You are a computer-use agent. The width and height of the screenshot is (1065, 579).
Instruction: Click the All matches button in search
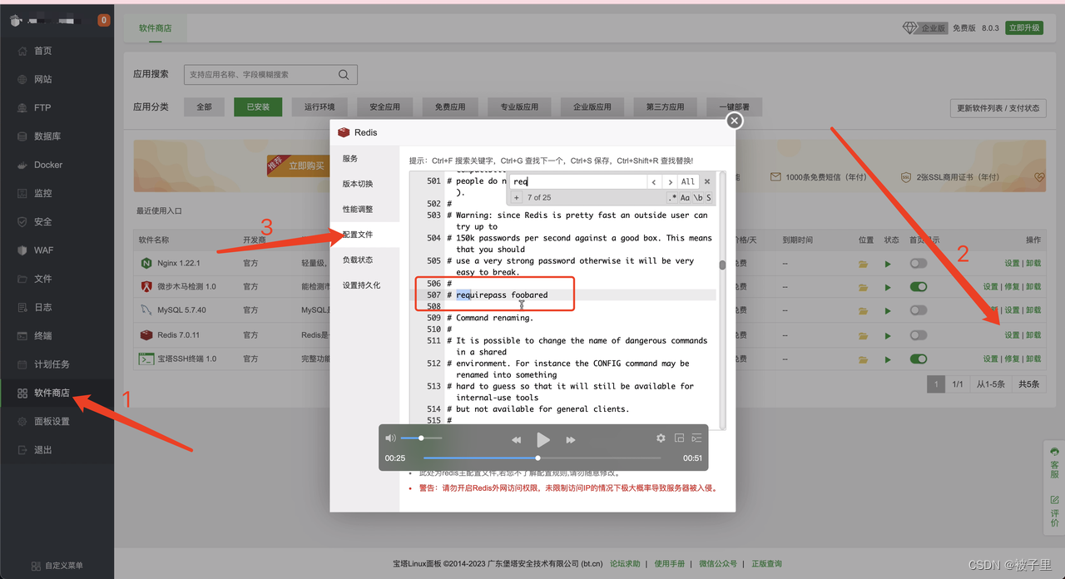coord(688,181)
